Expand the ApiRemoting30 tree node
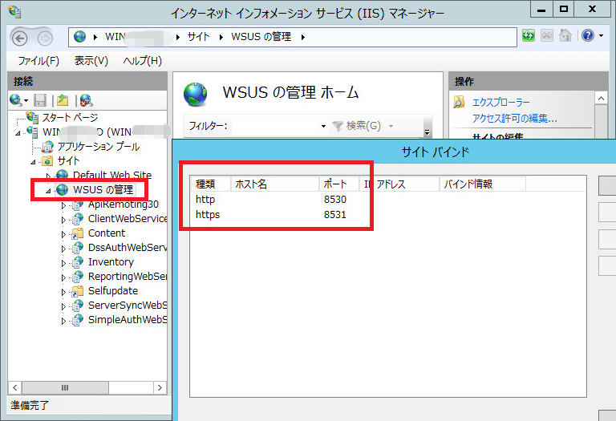This screenshot has height=421, width=616. point(63,205)
